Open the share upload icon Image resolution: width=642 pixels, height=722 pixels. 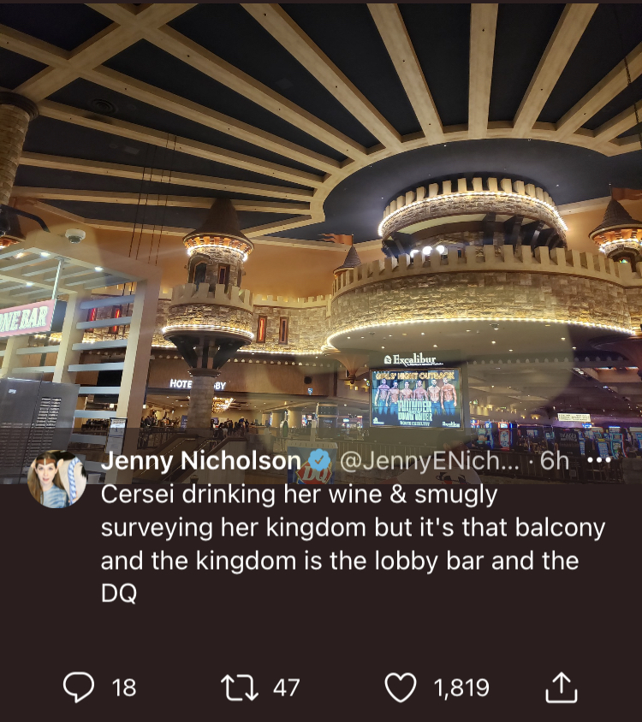pyautogui.click(x=562, y=688)
